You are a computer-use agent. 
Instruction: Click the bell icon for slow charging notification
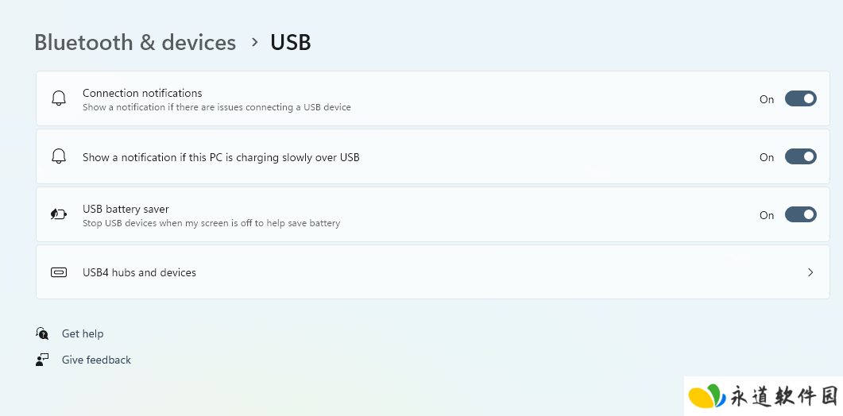[59, 156]
